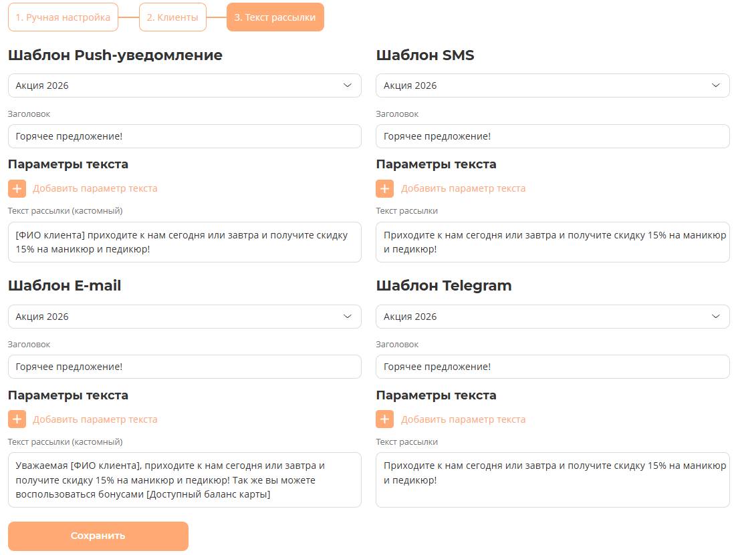Switch to step 2. Клиенты
Viewport: 740px width, 555px height.
point(172,17)
